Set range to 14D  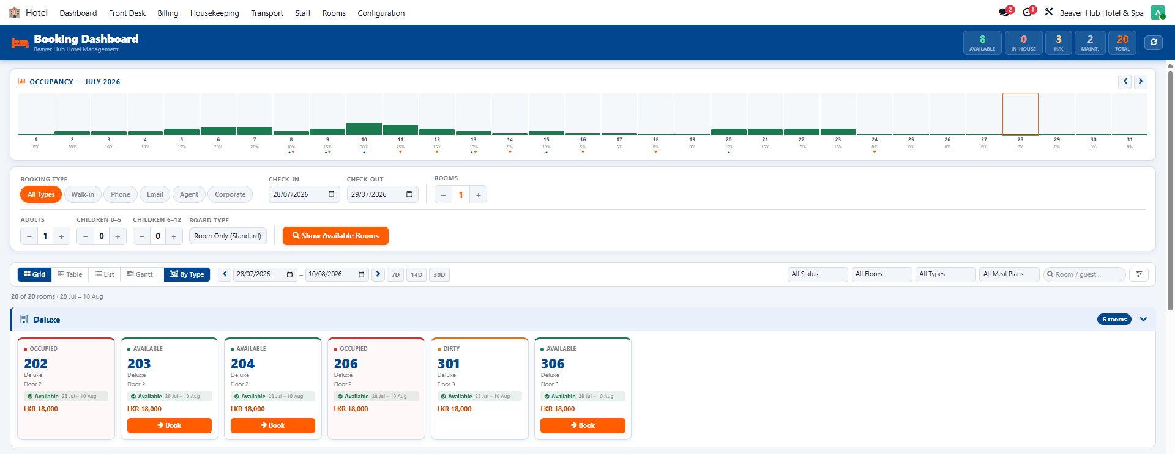[417, 275]
